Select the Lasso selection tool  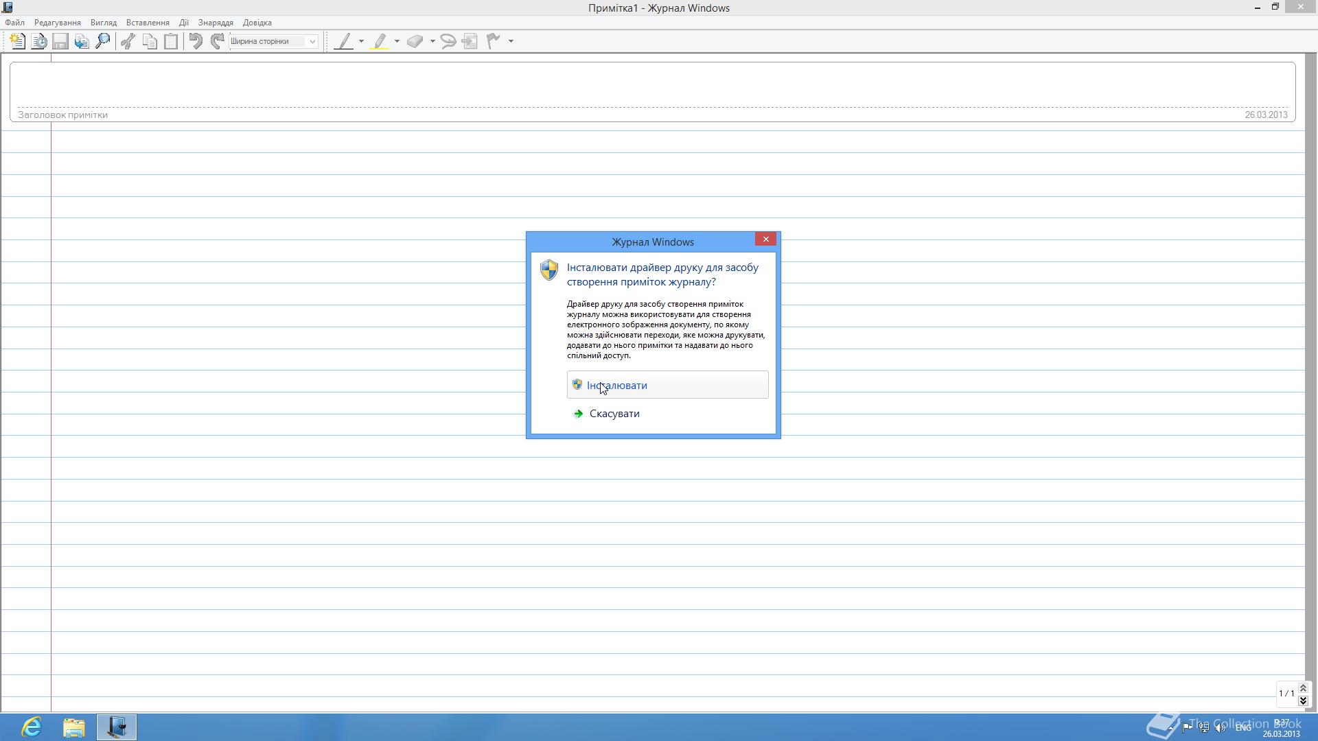(448, 41)
